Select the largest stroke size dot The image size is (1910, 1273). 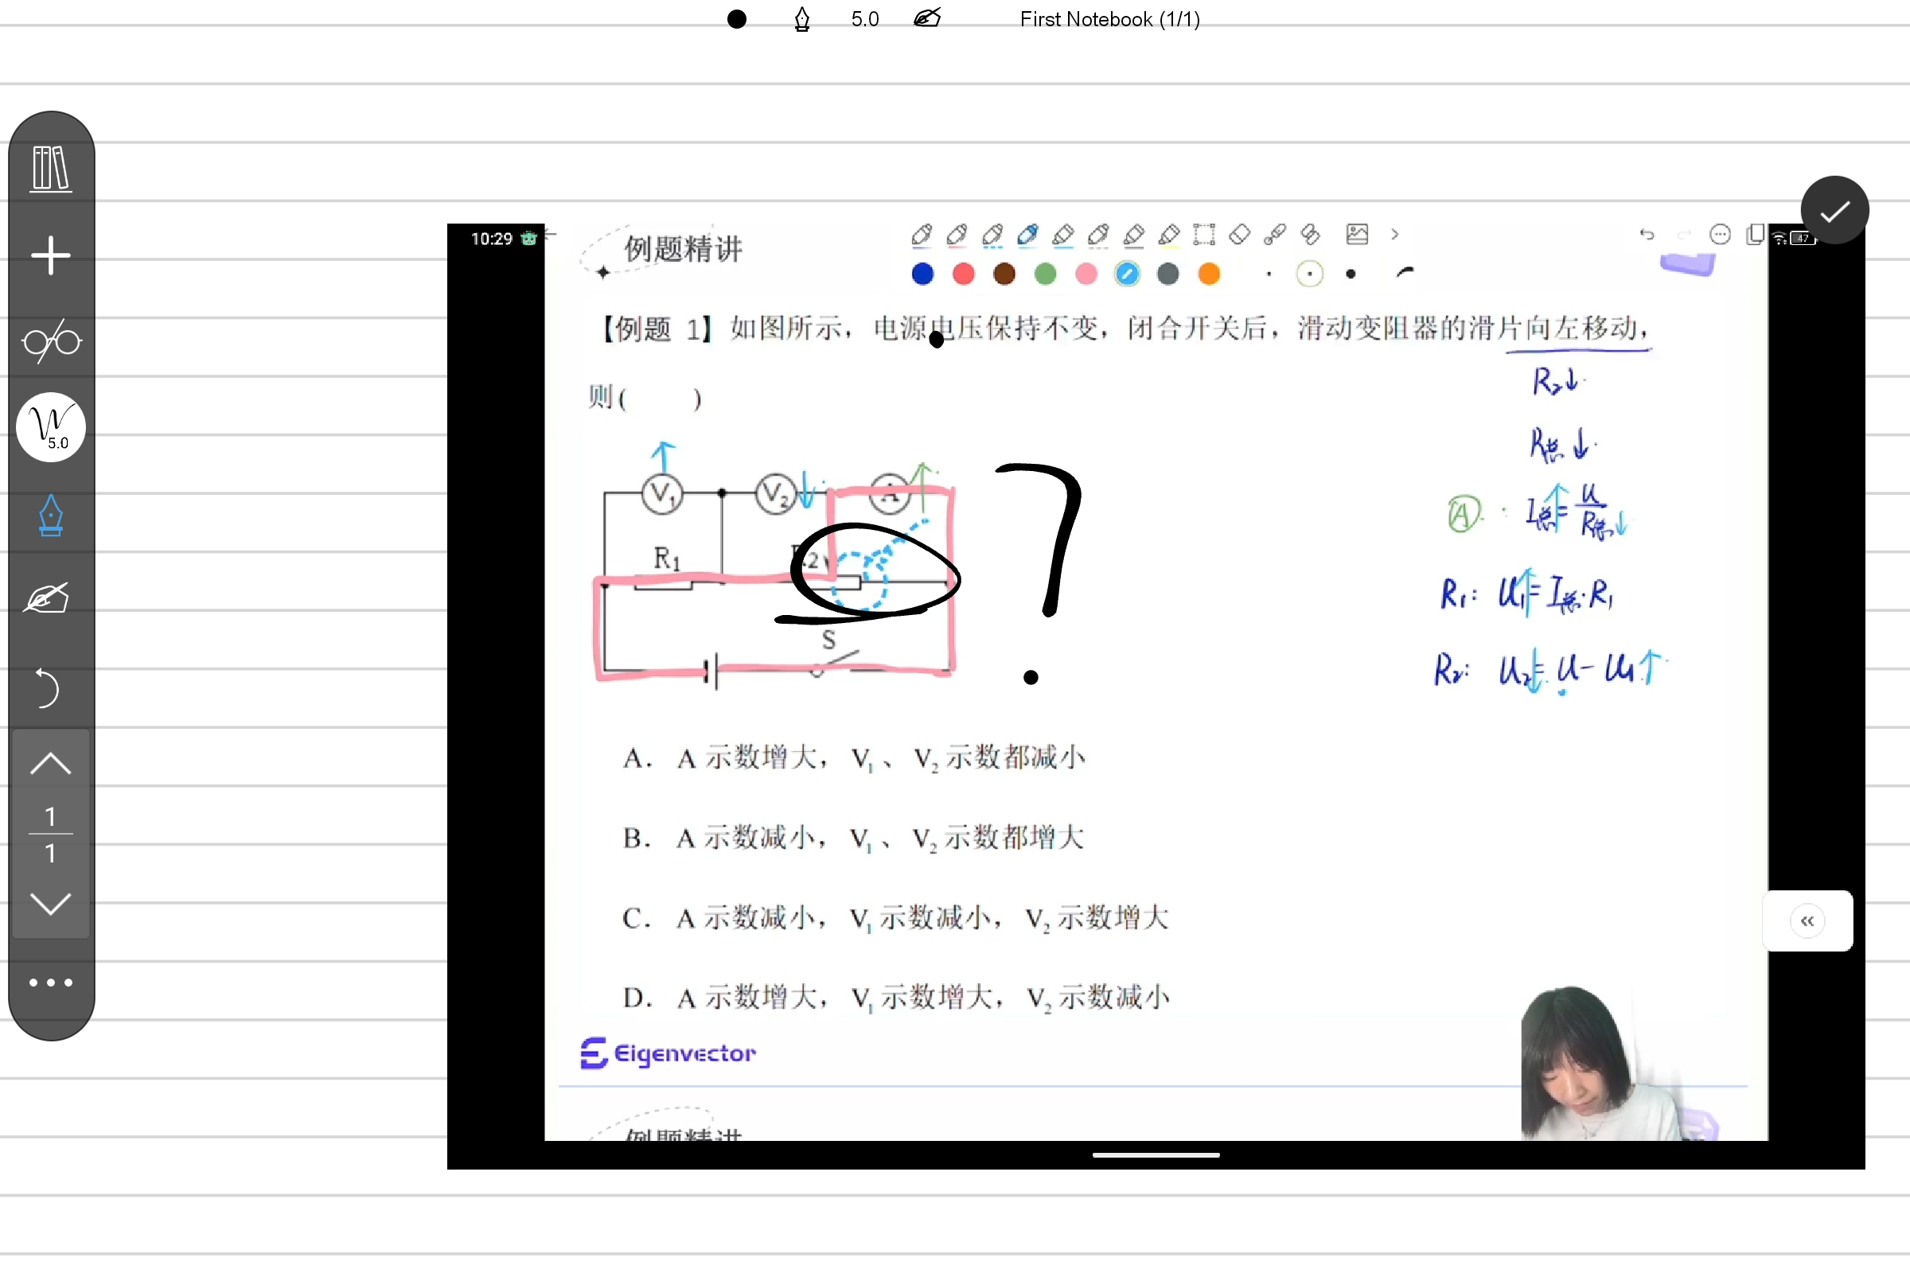1351,274
